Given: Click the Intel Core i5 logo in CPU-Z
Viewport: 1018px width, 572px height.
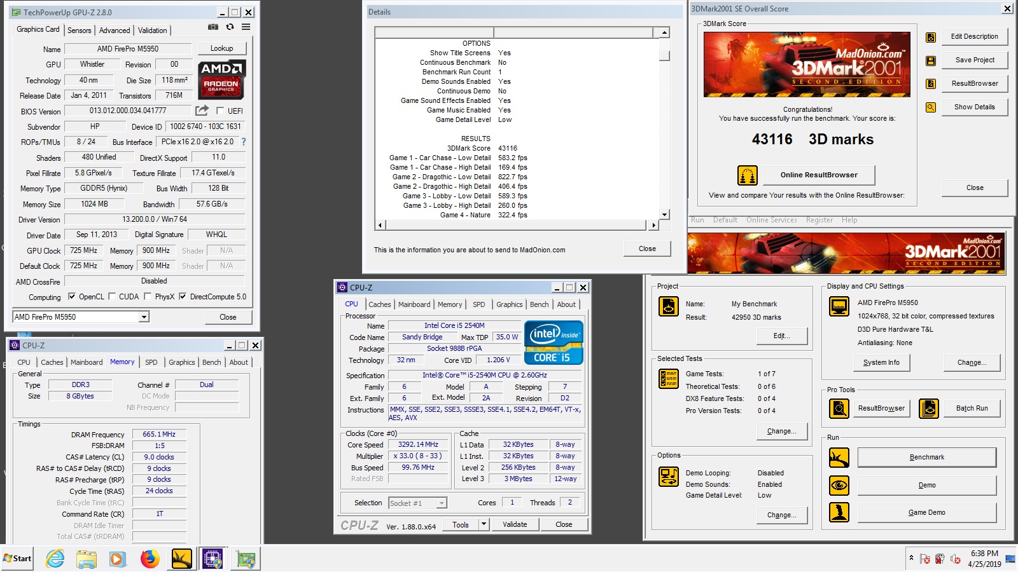Looking at the screenshot, I should pyautogui.click(x=554, y=343).
